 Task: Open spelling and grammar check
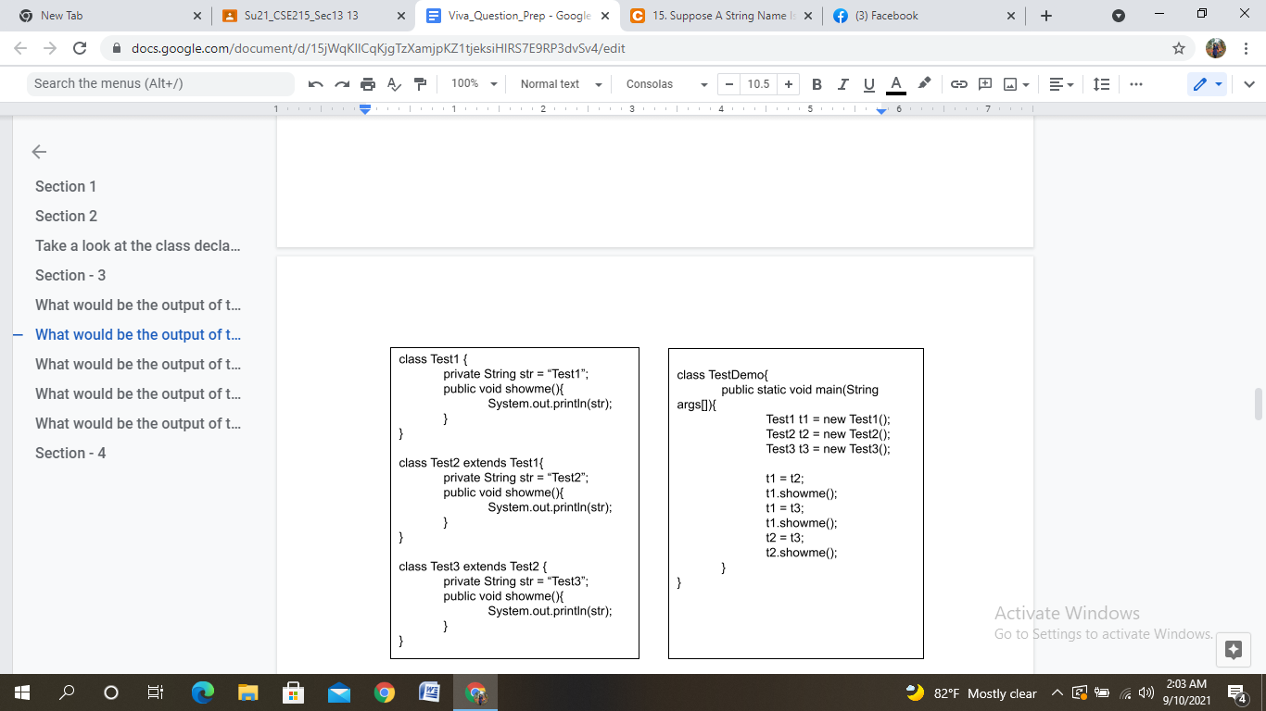(x=394, y=83)
